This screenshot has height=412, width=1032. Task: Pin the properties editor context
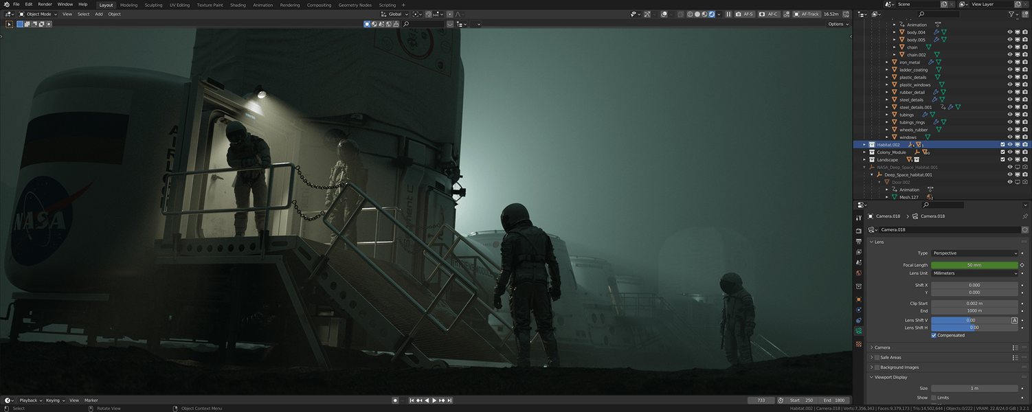(1025, 216)
